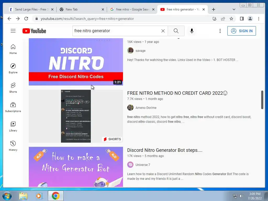268x201 pixels.
Task: Open Windows Media Player from taskbar
Action: pyautogui.click(x=39, y=196)
